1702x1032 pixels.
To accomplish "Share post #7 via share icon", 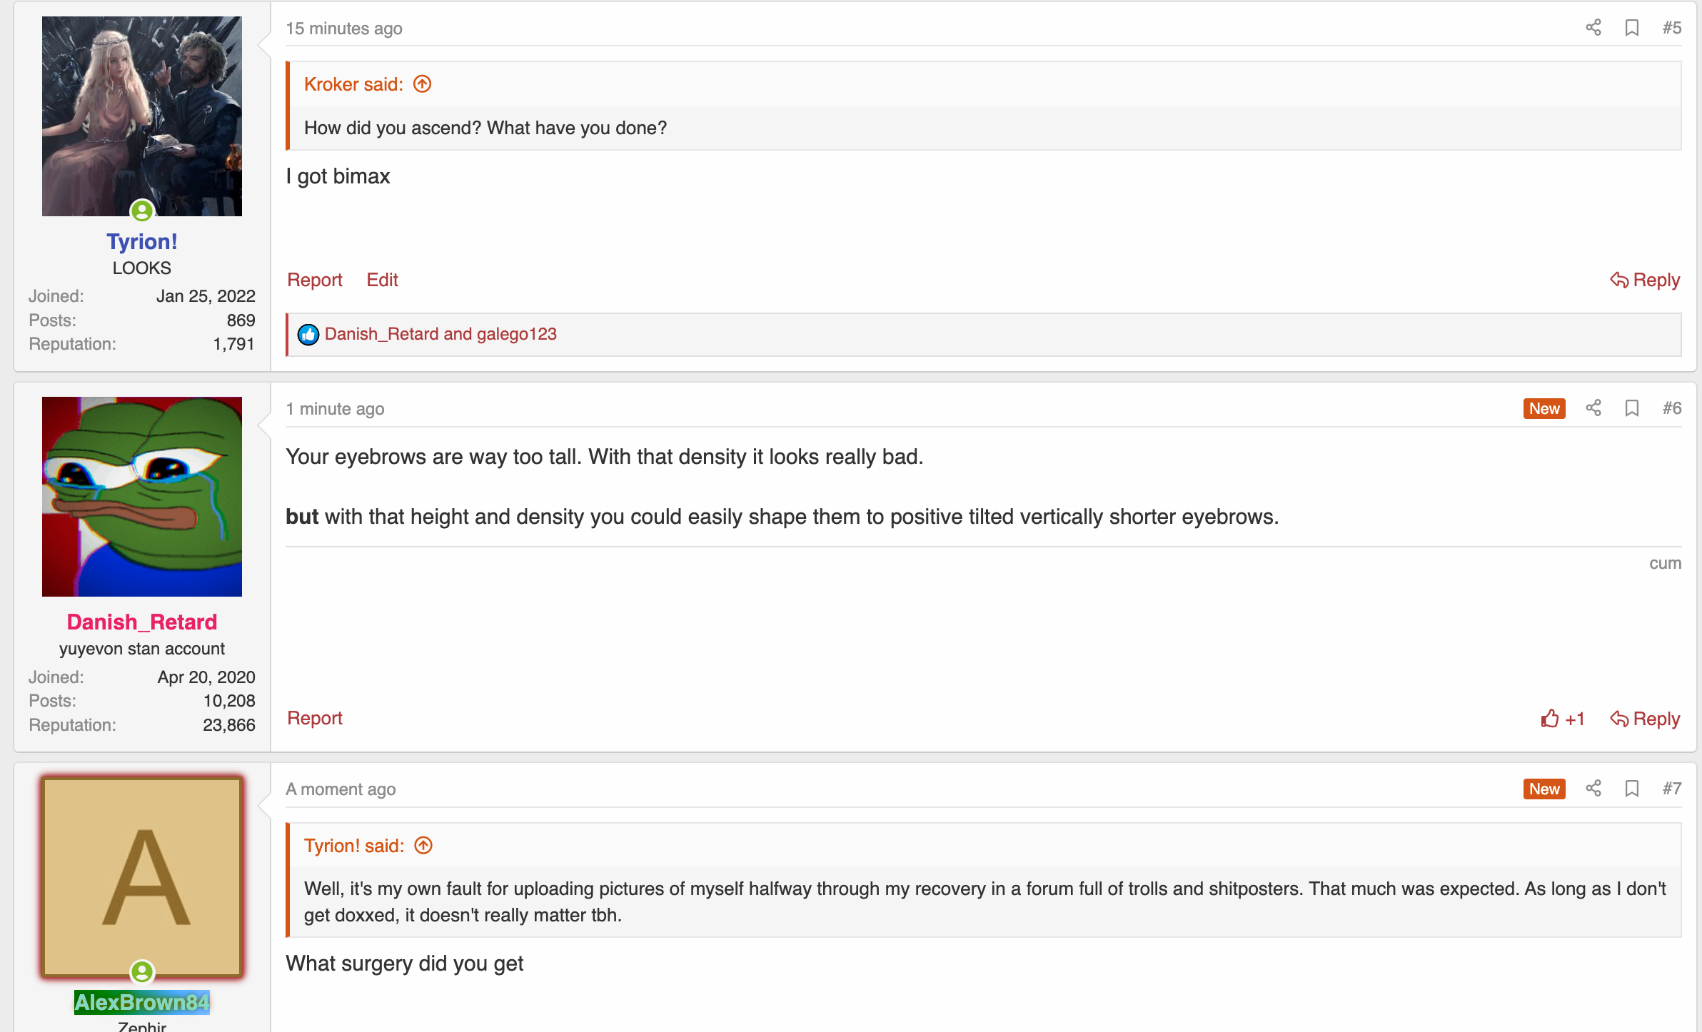I will click(1593, 789).
